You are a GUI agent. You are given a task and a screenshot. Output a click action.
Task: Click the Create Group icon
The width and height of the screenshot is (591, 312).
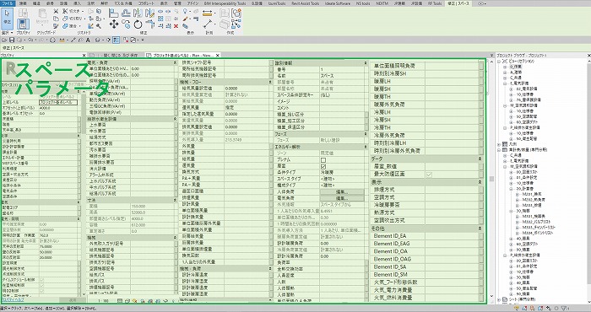coord(236,13)
